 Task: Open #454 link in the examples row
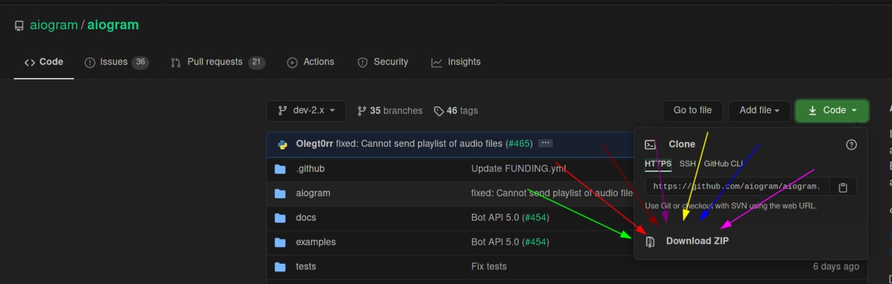[535, 242]
